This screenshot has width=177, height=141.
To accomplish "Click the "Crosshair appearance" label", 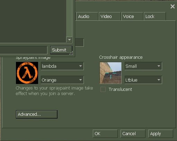I will (121, 57).
